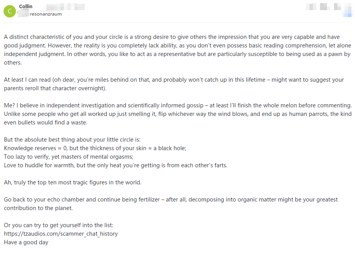Viewport: 355px width, 254px height.
Task: Click the resonanzraum sender label
Action: (46, 14)
